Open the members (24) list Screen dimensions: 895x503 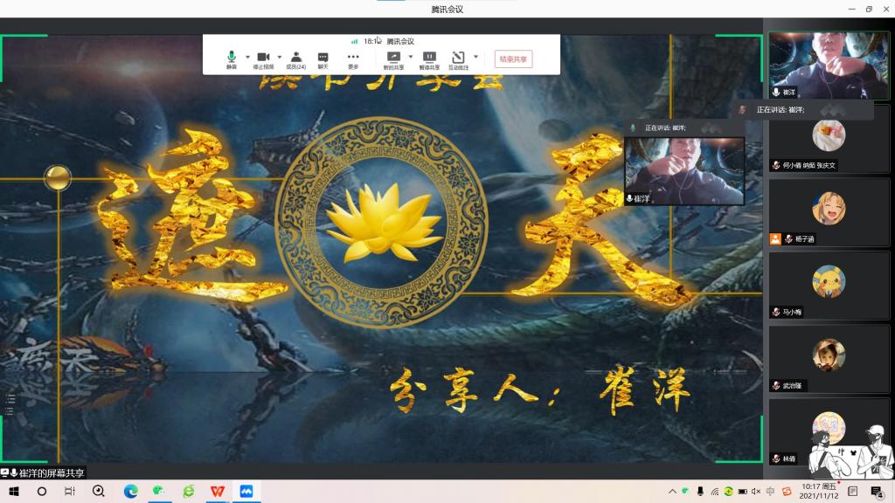[296, 59]
